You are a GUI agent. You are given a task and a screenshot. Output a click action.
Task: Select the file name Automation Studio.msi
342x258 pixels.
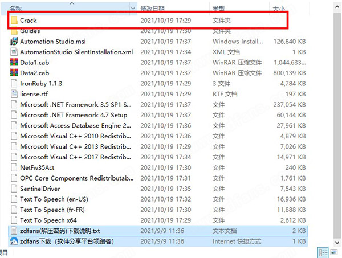pos(53,42)
